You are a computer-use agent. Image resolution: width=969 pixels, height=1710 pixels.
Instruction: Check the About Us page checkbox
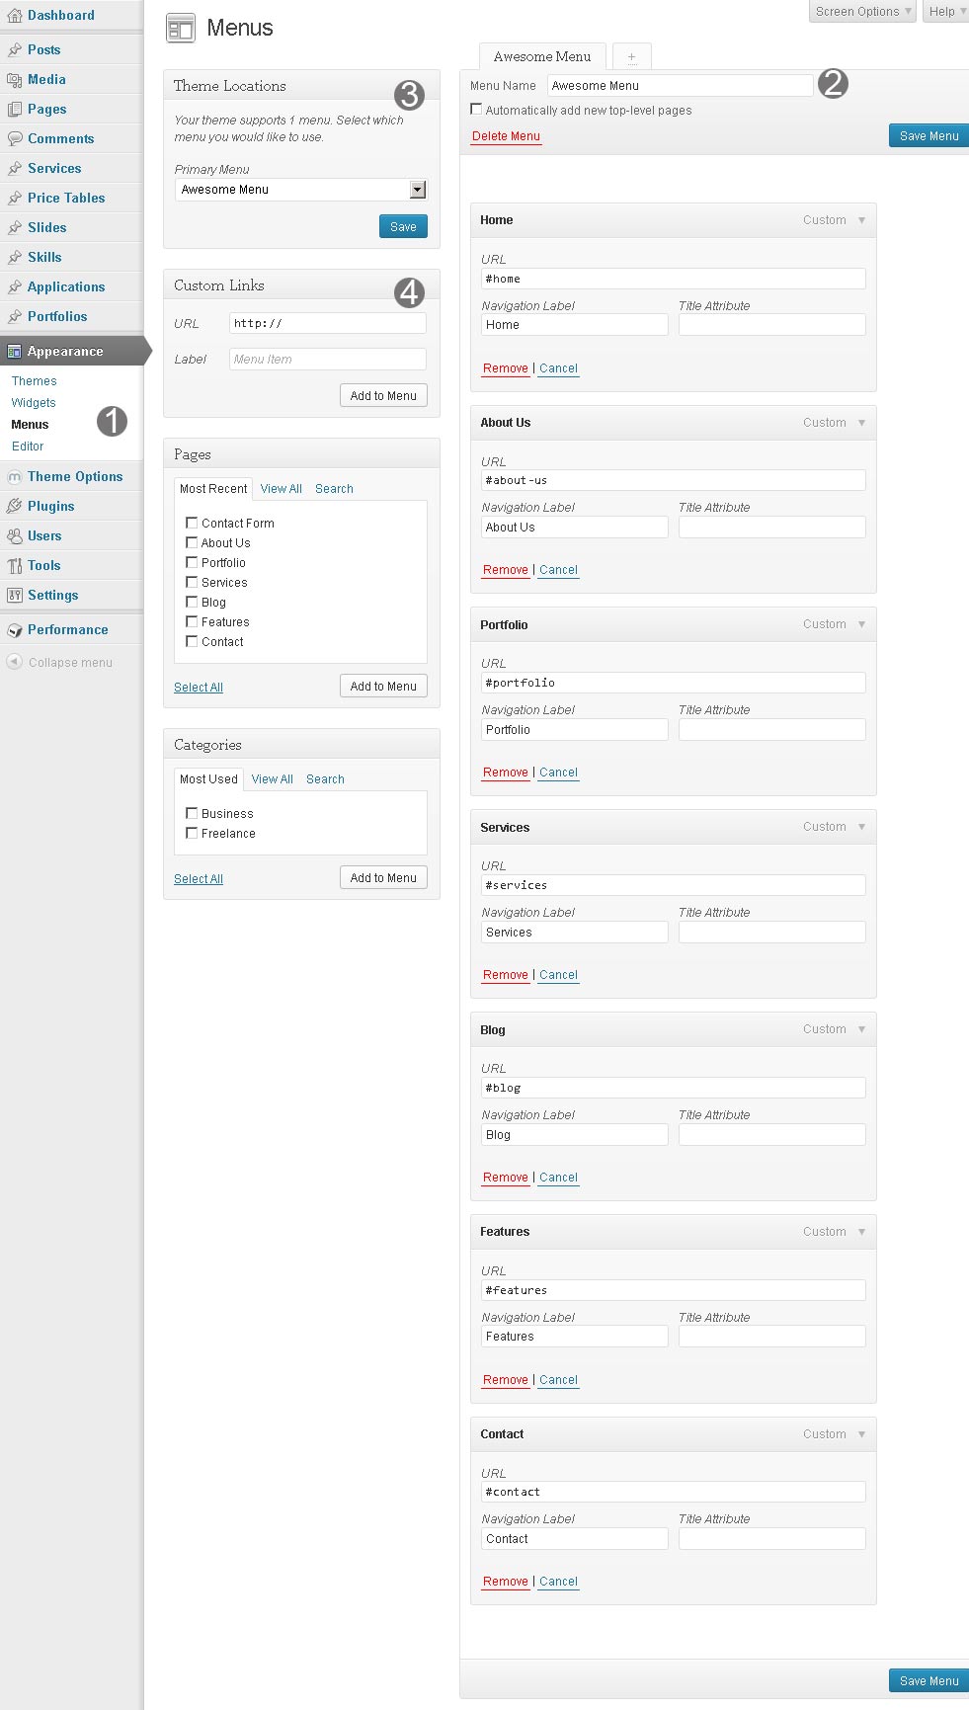tap(192, 542)
